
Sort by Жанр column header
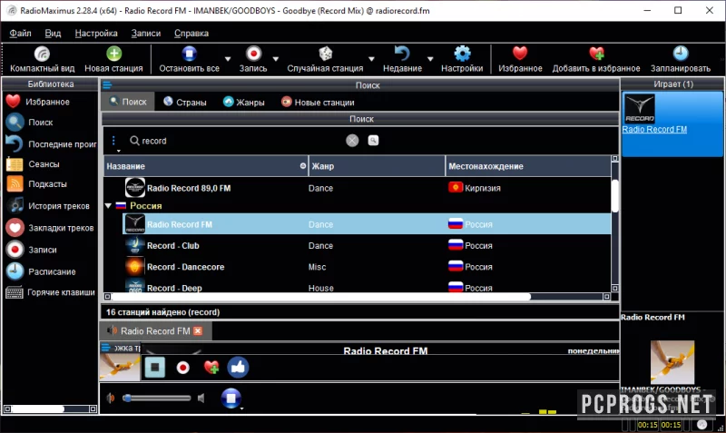377,166
